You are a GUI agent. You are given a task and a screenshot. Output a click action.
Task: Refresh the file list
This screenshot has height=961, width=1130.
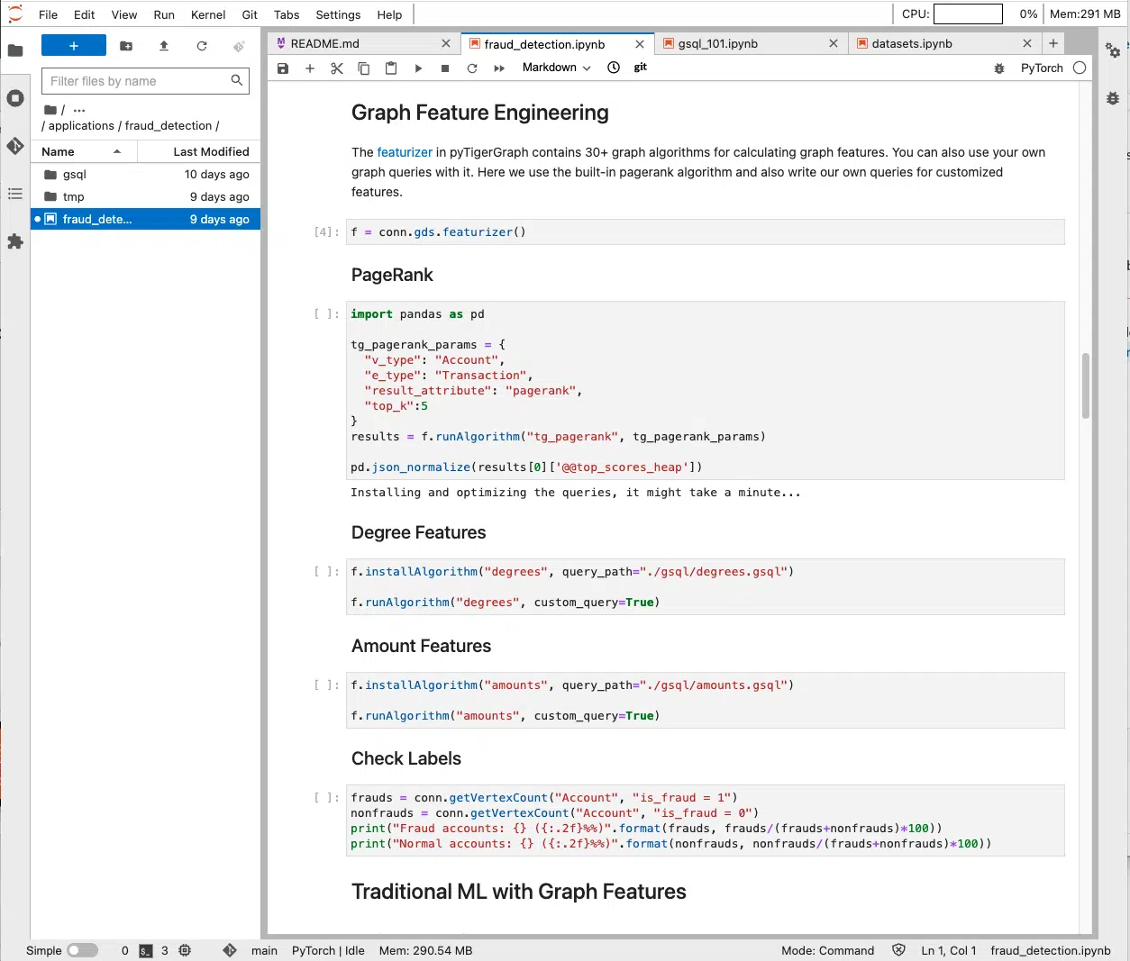tap(202, 46)
